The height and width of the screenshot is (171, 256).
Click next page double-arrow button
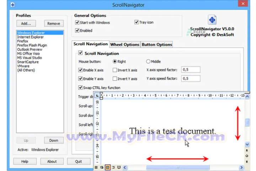click(x=247, y=162)
